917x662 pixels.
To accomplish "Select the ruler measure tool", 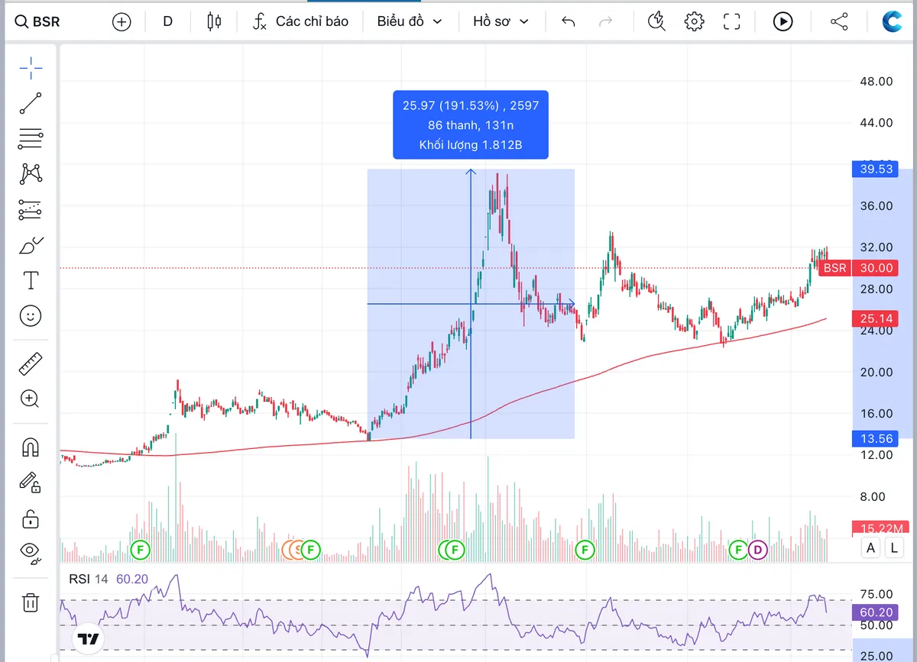I will pyautogui.click(x=31, y=363).
